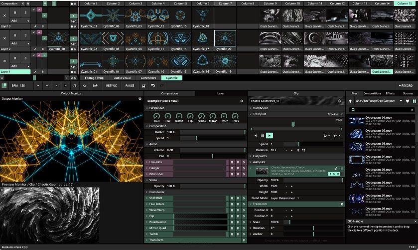Play the clip backwards in Transport
This screenshot has width=418, height=250.
click(256, 136)
